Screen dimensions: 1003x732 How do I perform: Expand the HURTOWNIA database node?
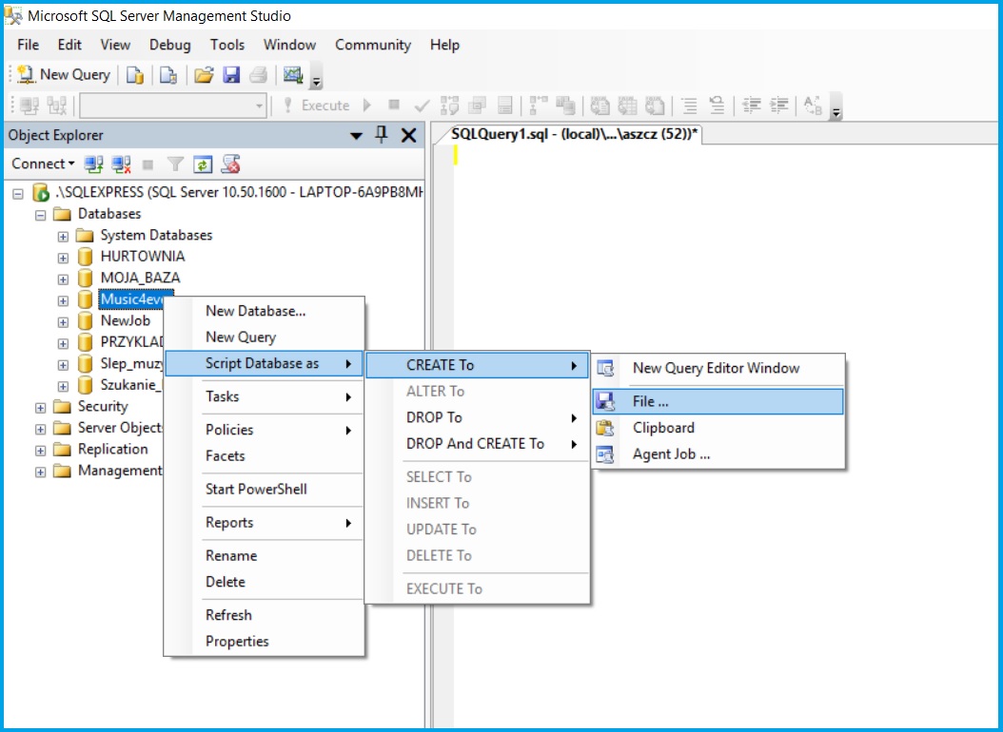[61, 256]
